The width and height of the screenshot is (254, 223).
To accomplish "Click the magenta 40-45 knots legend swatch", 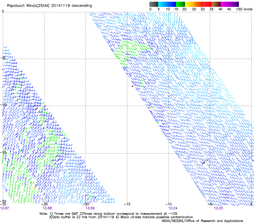I will (225, 4).
